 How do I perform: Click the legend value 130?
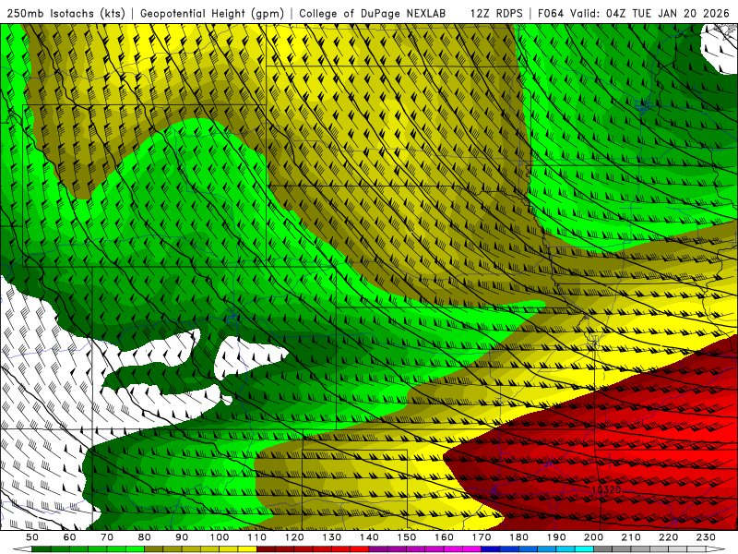click(x=332, y=537)
